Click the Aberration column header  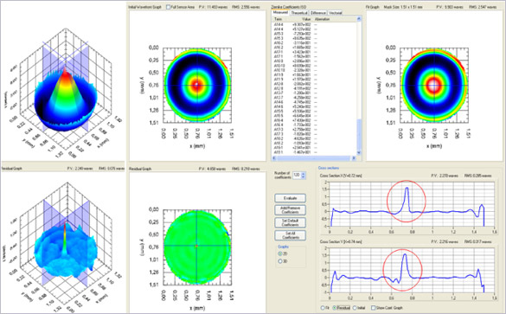point(323,19)
